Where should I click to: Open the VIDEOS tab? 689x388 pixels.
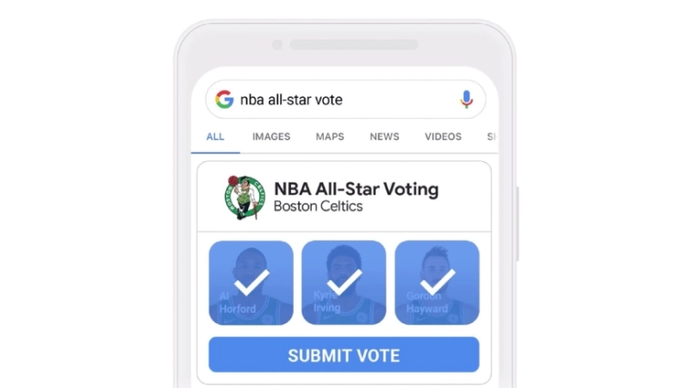pyautogui.click(x=443, y=137)
